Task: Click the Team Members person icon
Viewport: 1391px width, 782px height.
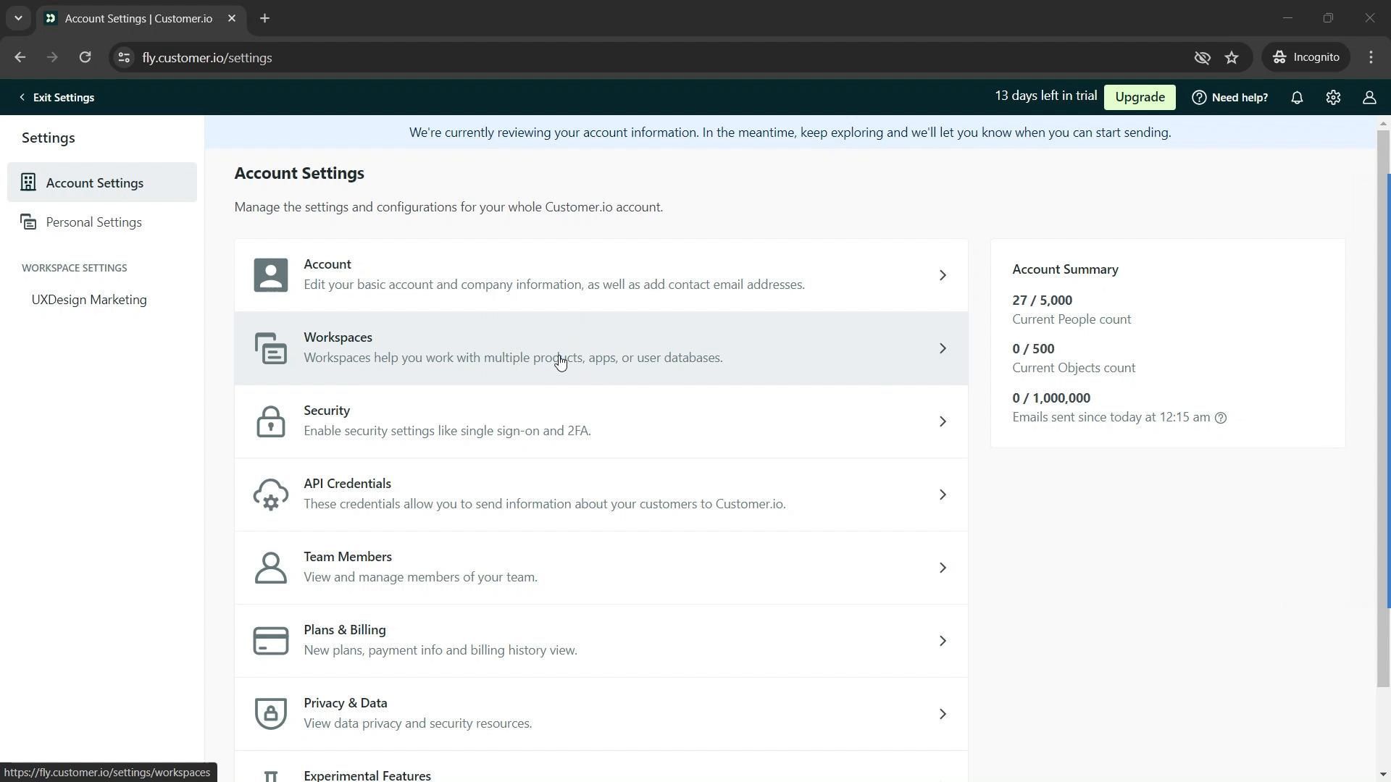Action: (x=270, y=568)
